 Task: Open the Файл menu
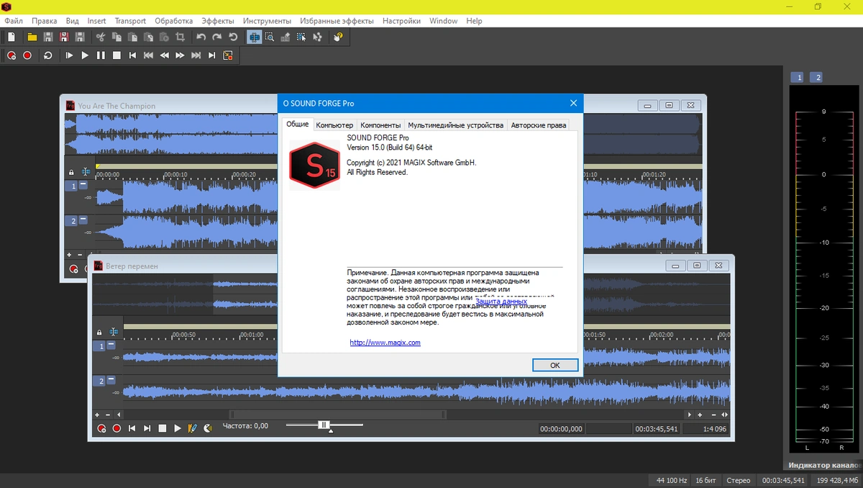tap(13, 21)
